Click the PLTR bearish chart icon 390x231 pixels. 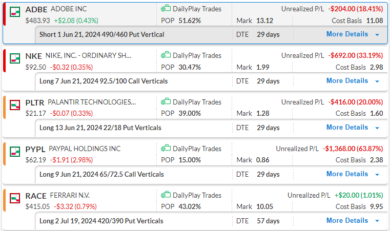point(15,105)
